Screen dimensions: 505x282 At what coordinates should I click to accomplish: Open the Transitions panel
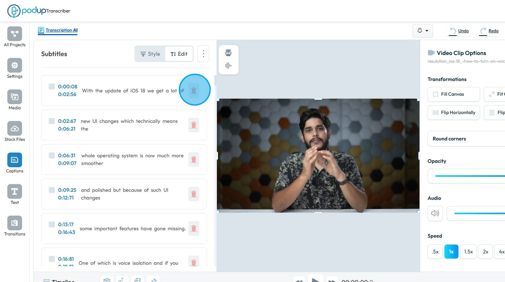(x=14, y=226)
